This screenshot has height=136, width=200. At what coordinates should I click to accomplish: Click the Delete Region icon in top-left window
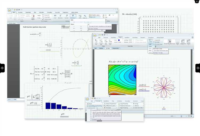[33, 17]
